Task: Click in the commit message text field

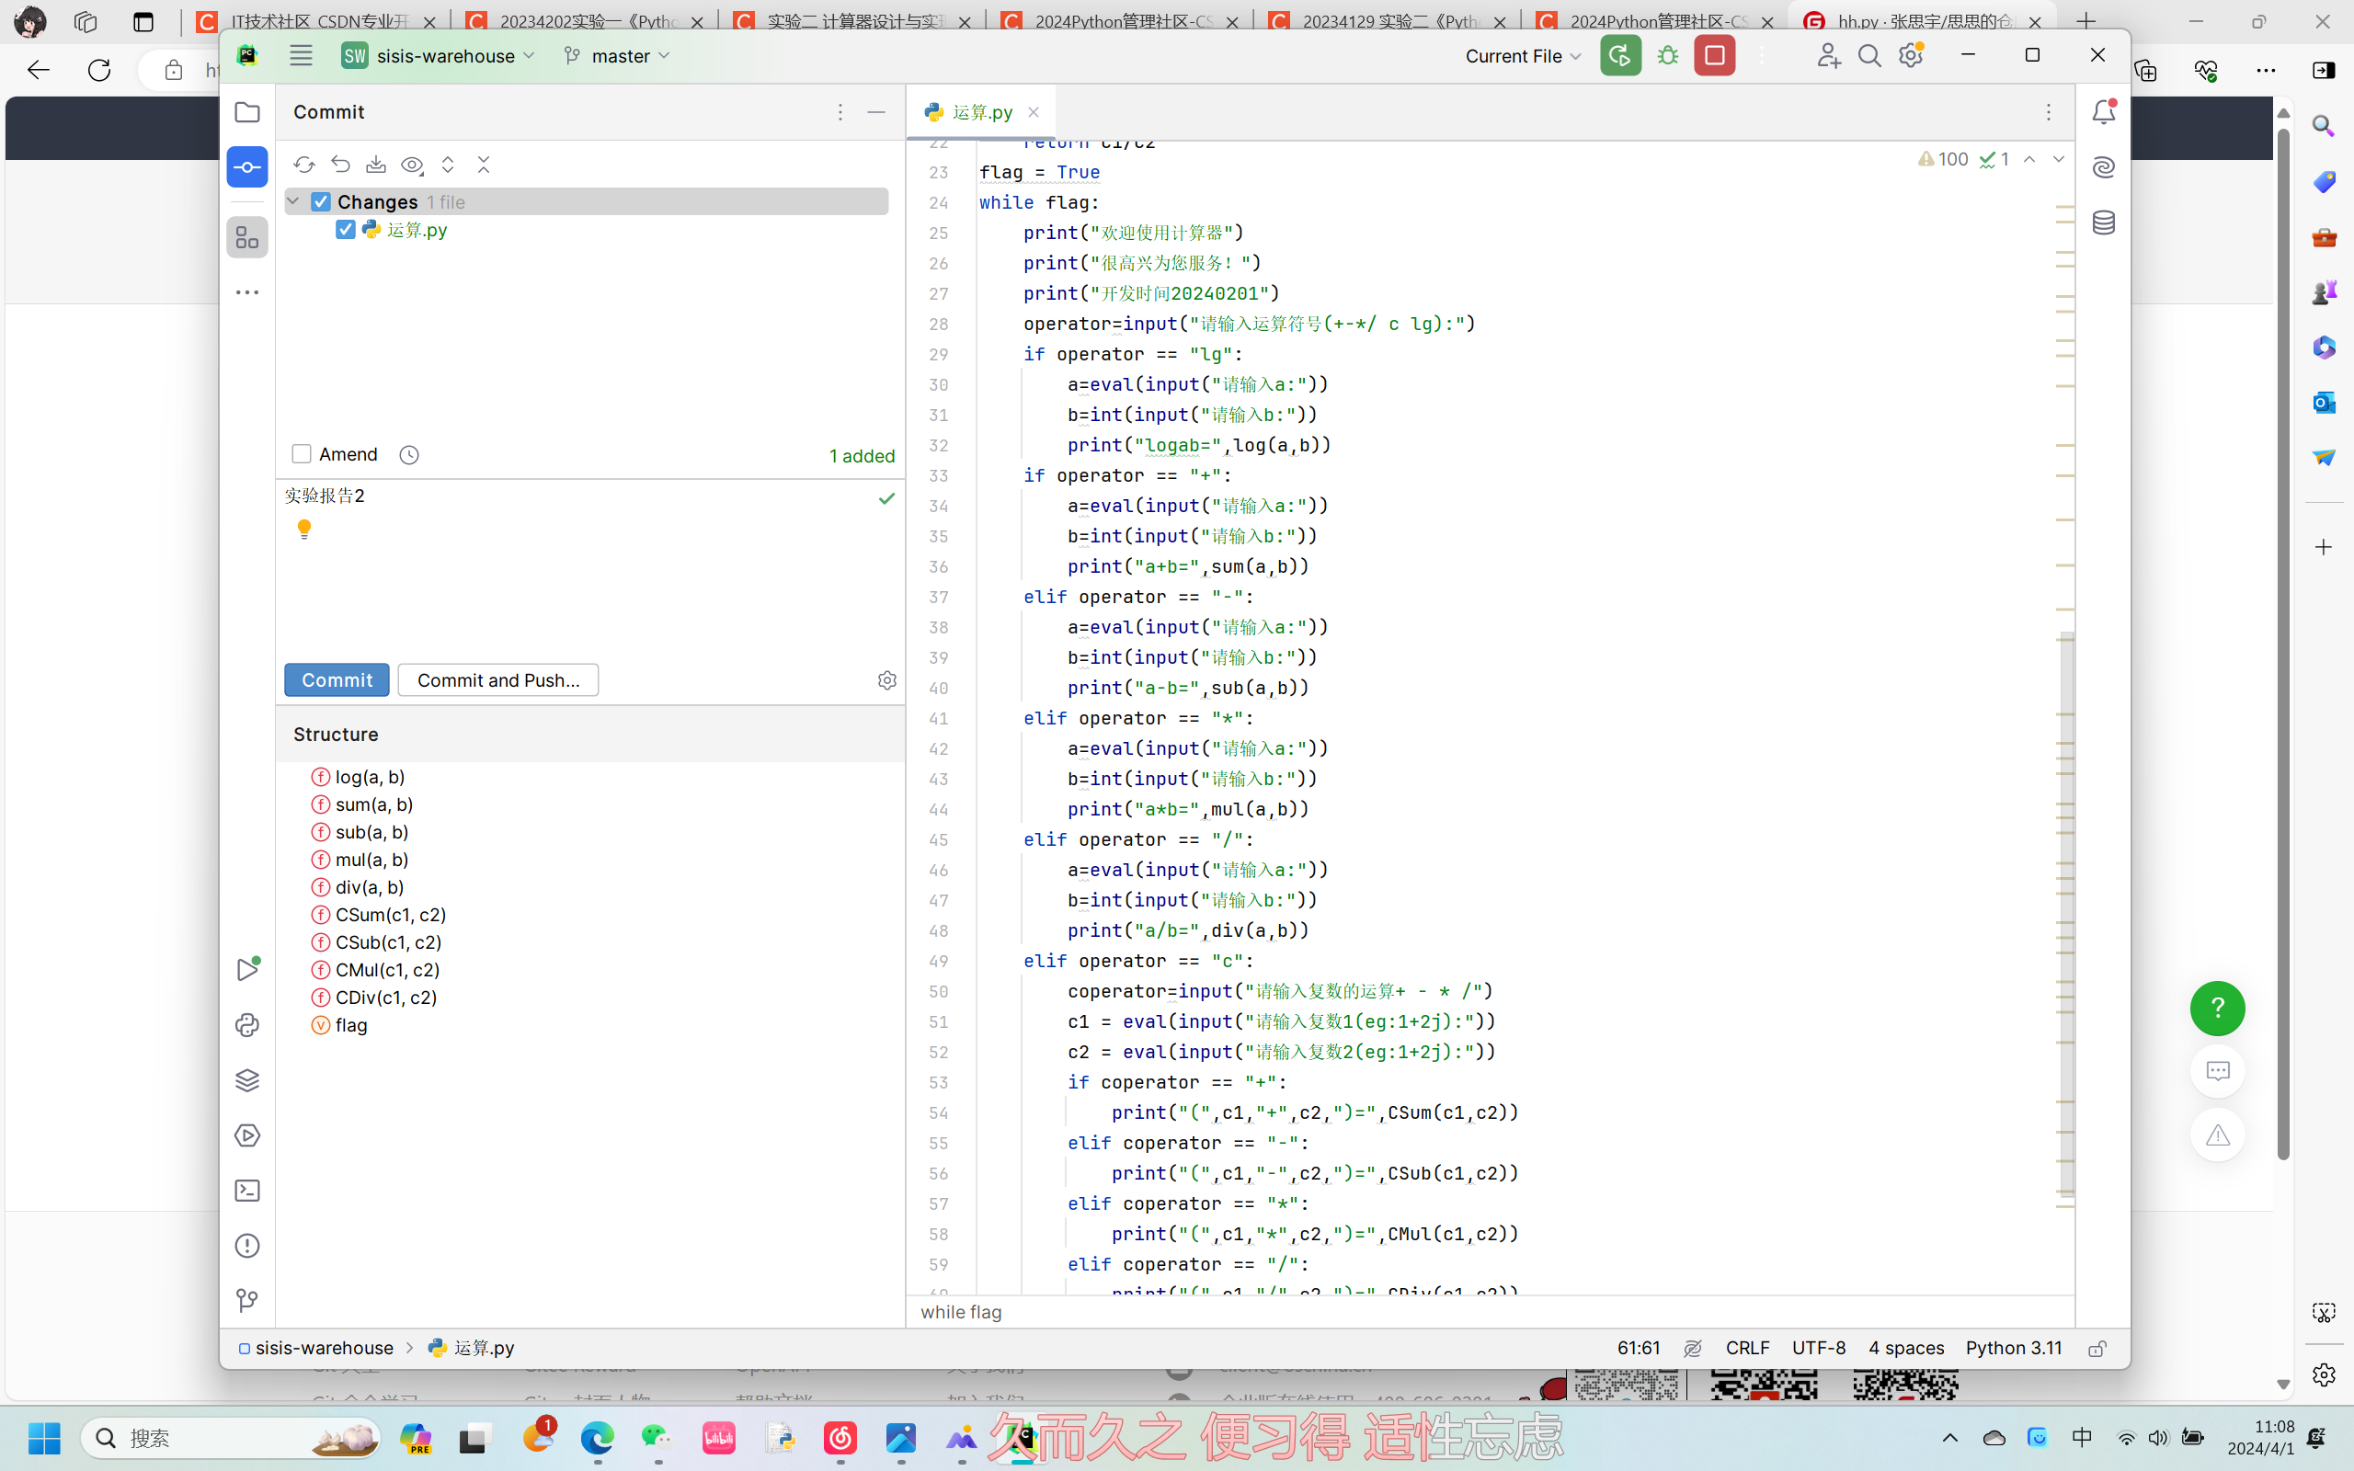Action: [x=584, y=574]
